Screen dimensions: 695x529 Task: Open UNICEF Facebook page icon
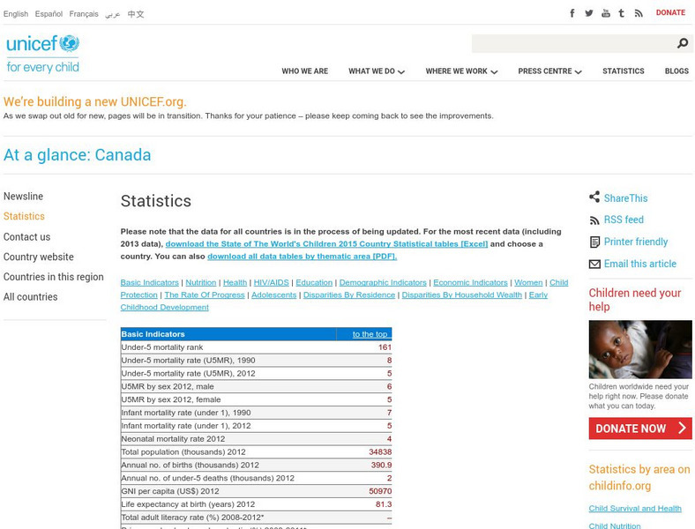572,13
